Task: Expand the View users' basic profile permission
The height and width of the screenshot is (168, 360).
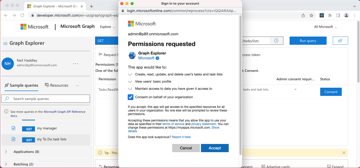Action: 130,82
